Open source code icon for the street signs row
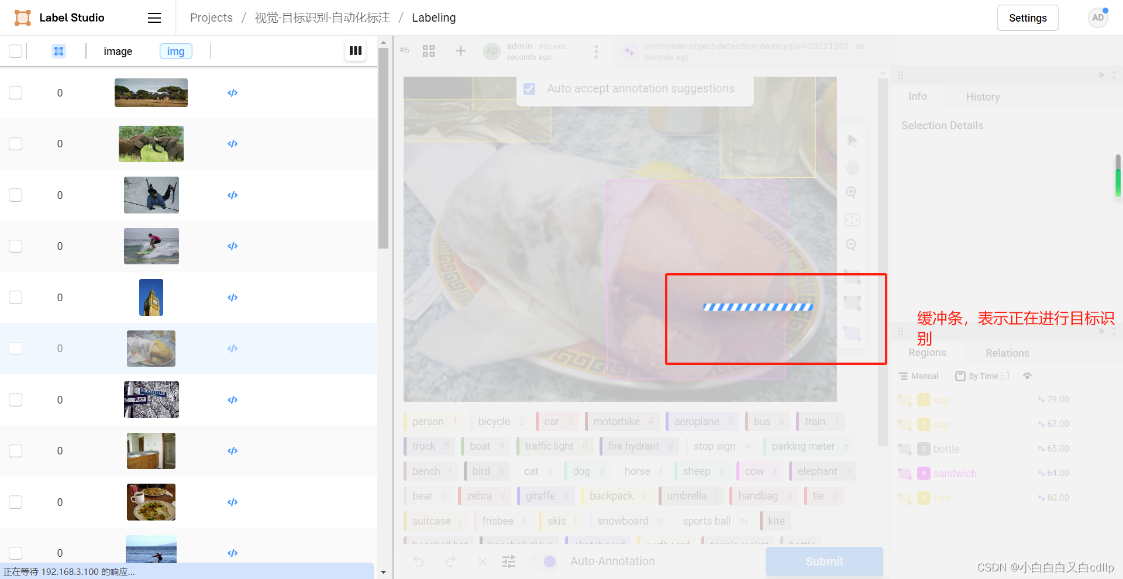The height and width of the screenshot is (579, 1123). pos(232,400)
